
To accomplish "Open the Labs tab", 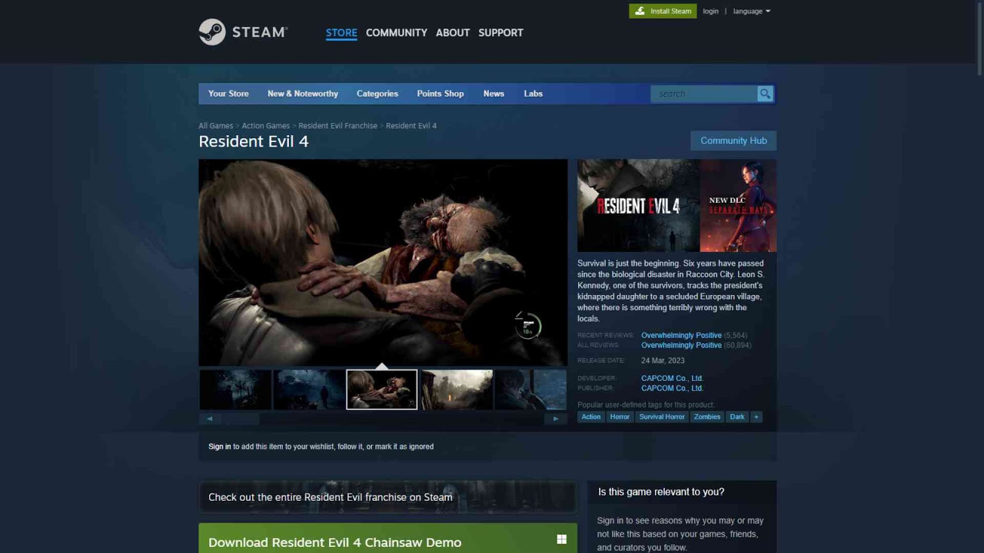I will point(533,93).
